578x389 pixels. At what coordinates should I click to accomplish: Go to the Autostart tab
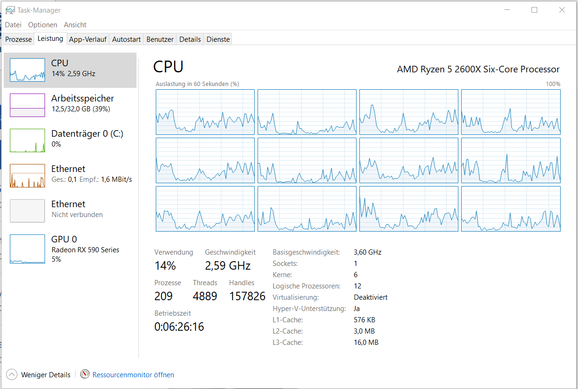[127, 39]
